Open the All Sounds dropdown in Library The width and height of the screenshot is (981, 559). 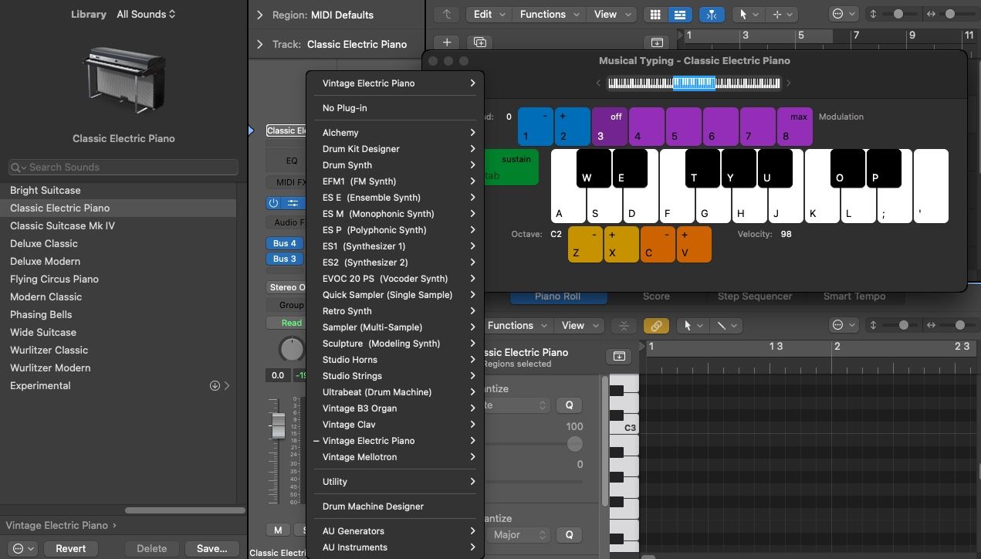(145, 13)
